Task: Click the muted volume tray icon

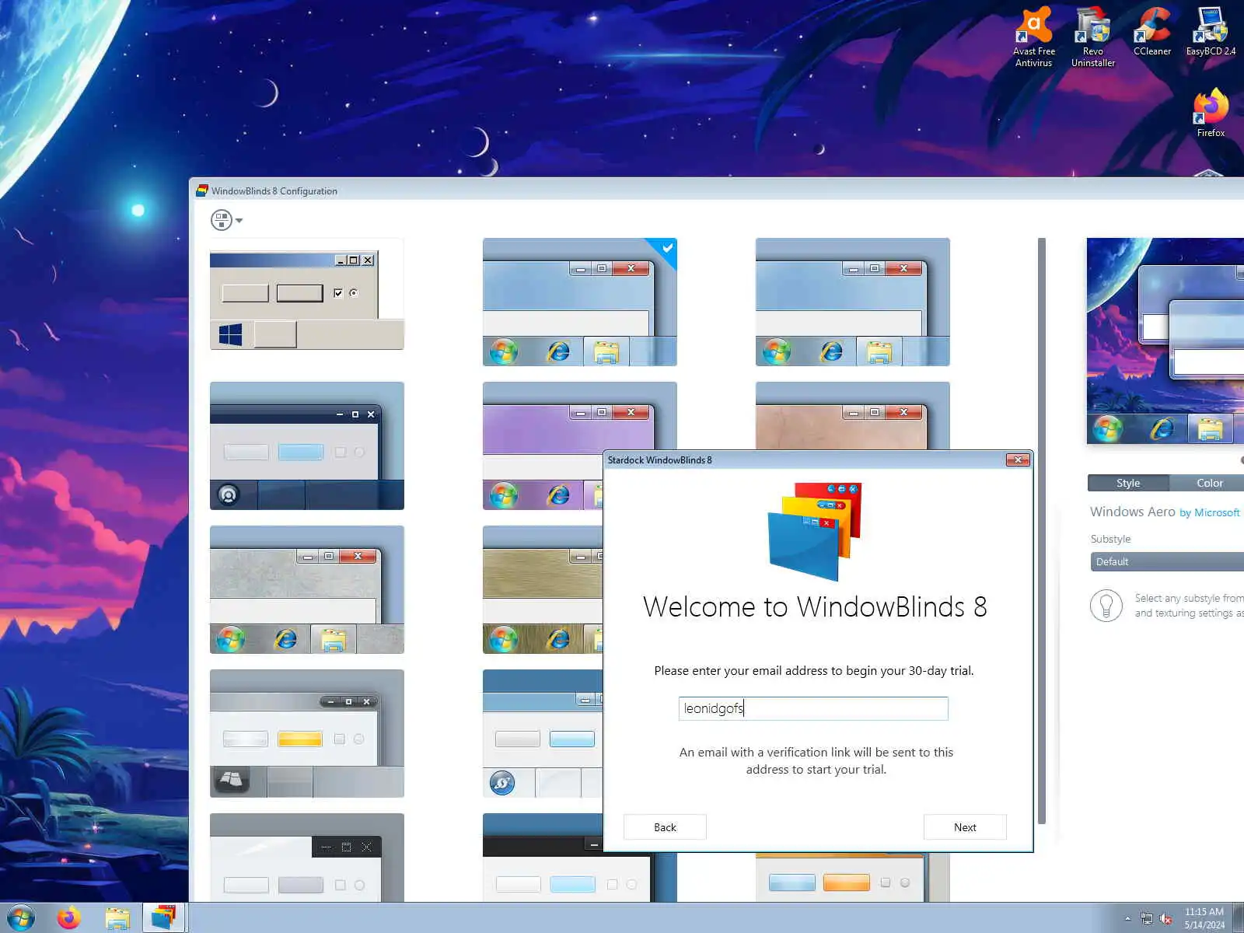Action: (1166, 919)
